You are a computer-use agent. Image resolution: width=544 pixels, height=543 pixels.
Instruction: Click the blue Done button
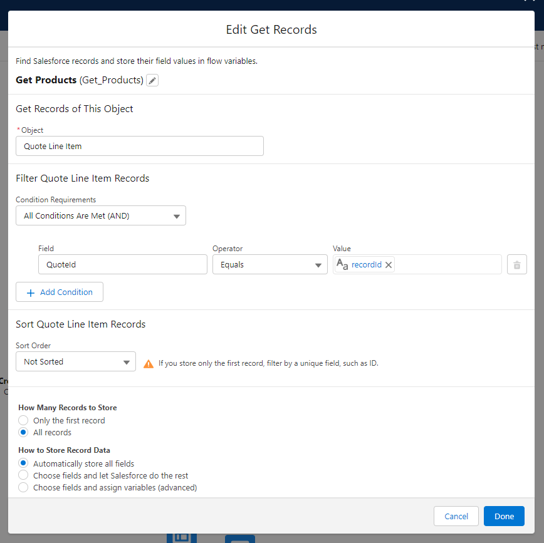pos(504,516)
